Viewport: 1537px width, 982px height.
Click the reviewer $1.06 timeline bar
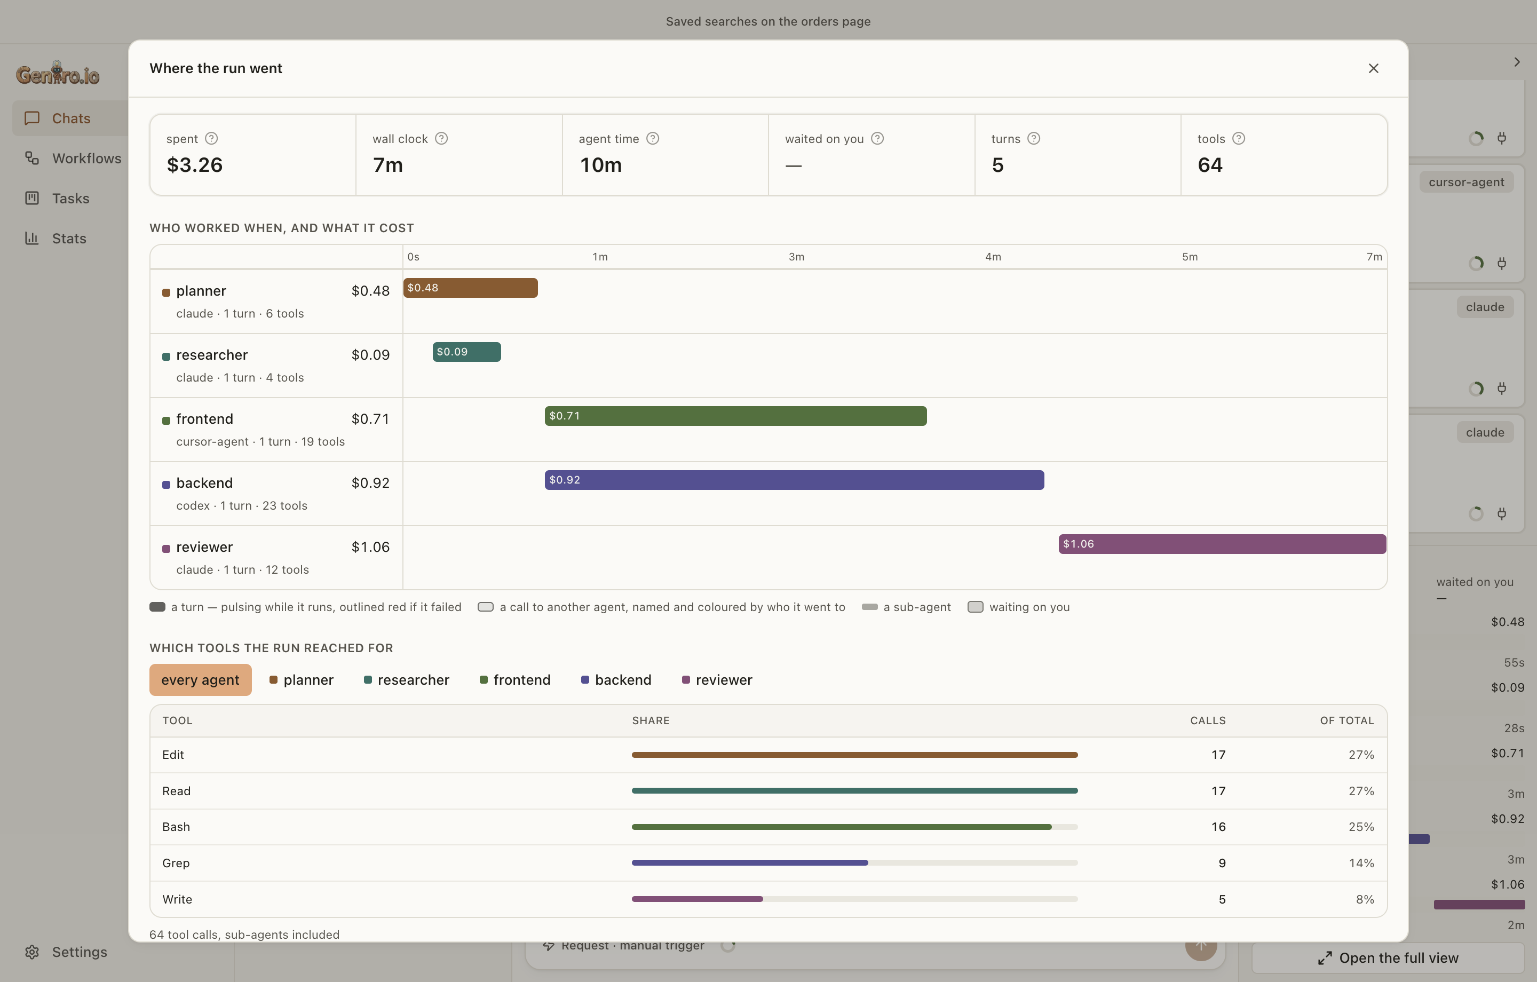(x=1222, y=544)
